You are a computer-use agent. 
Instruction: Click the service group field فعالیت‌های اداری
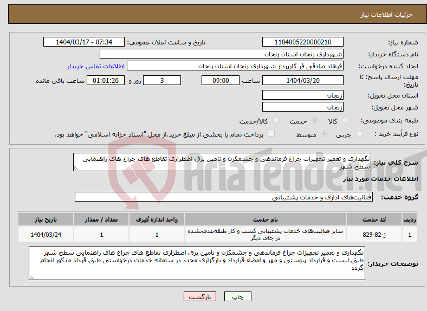(224, 197)
